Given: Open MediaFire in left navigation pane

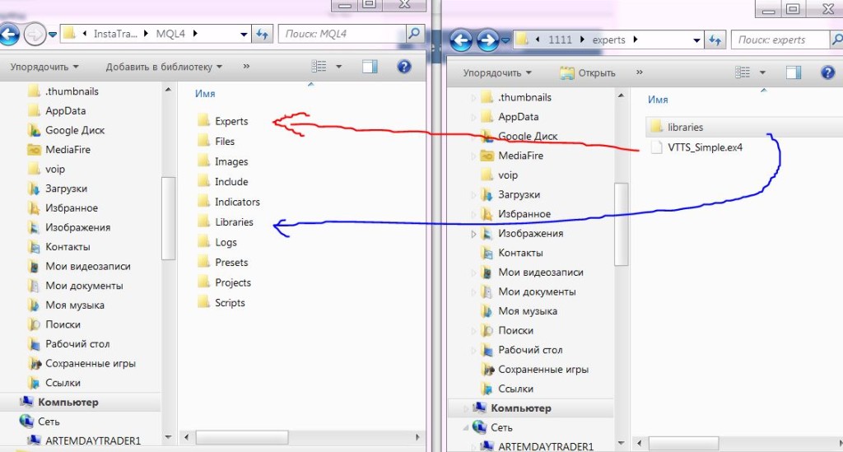Looking at the screenshot, I should 59,149.
